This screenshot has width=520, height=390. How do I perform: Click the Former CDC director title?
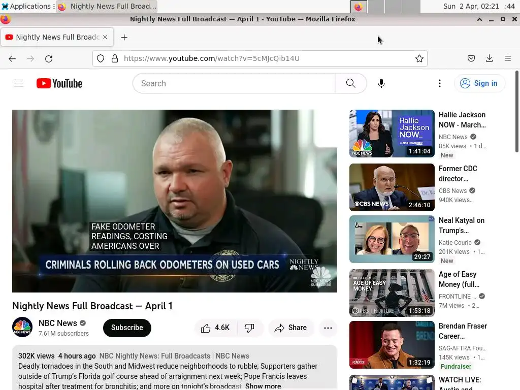[x=458, y=174]
